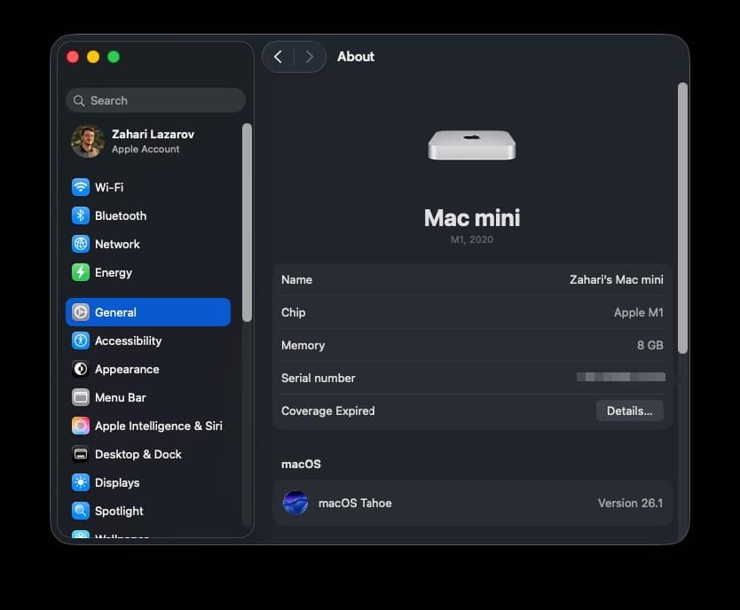
Task: Select Energy in the sidebar
Action: click(148, 272)
